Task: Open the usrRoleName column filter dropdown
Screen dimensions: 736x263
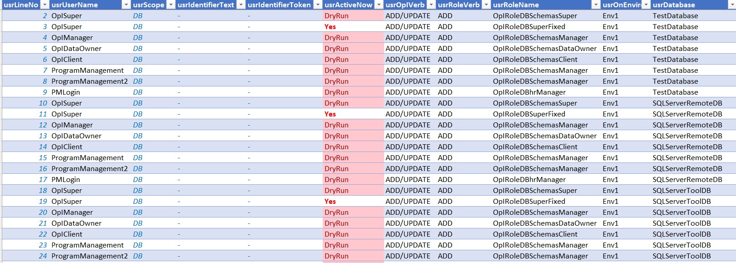Action: pyautogui.click(x=596, y=5)
